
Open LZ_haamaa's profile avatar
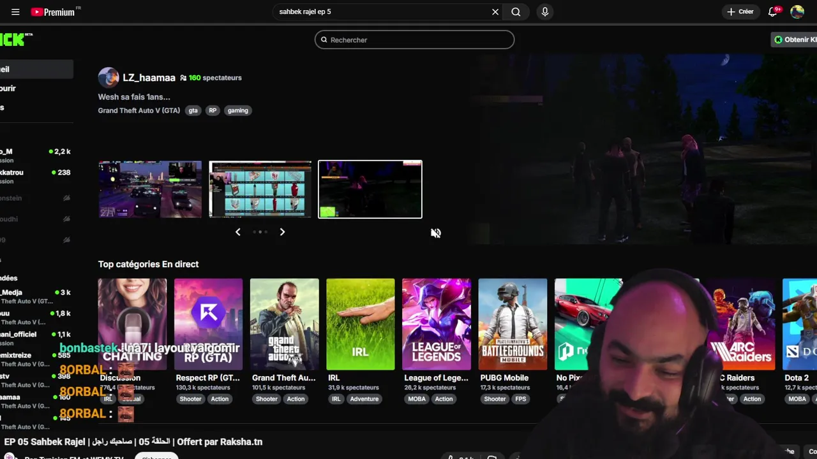[109, 78]
